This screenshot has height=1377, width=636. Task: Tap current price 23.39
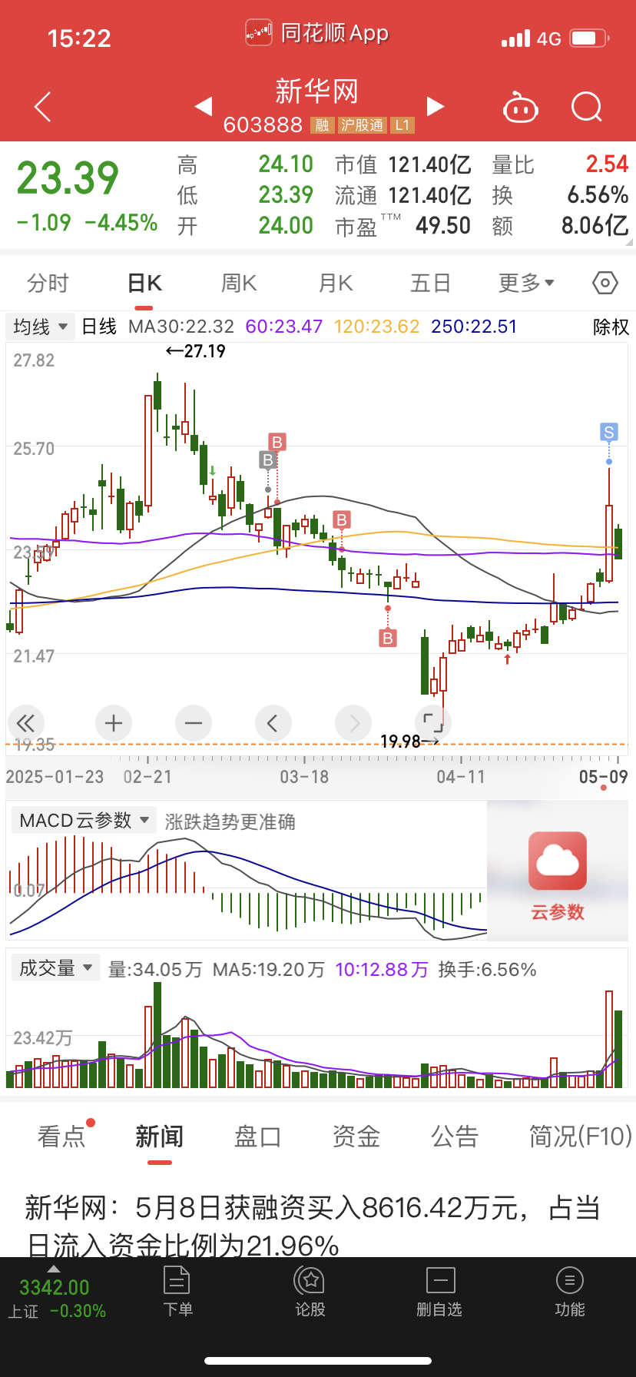[x=68, y=178]
